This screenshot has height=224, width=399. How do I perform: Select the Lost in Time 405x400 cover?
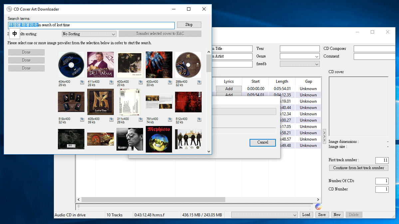pos(100,102)
